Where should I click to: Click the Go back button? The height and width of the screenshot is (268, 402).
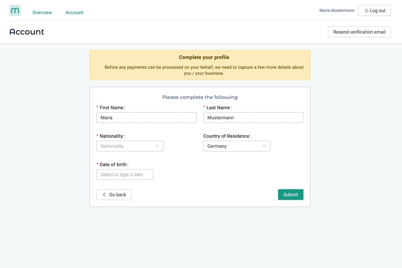[114, 195]
